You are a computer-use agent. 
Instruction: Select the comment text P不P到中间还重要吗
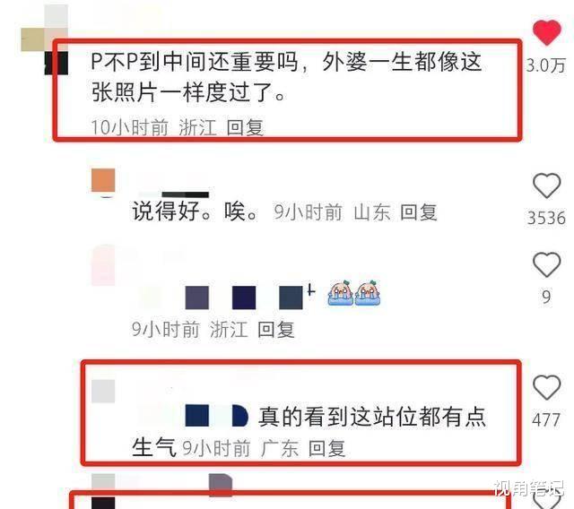[195, 62]
